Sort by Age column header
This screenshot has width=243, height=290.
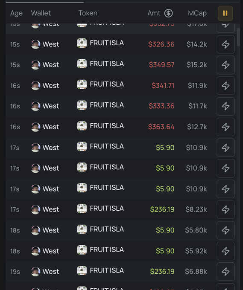(16, 13)
